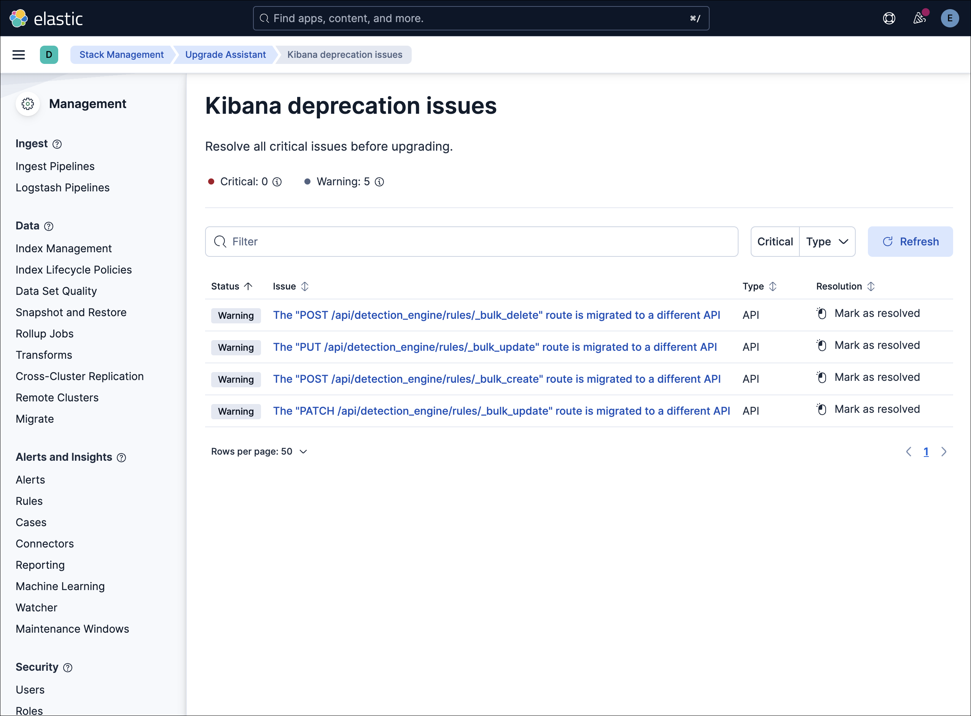Sort by Type column arrows
The height and width of the screenshot is (716, 971).
click(x=772, y=286)
